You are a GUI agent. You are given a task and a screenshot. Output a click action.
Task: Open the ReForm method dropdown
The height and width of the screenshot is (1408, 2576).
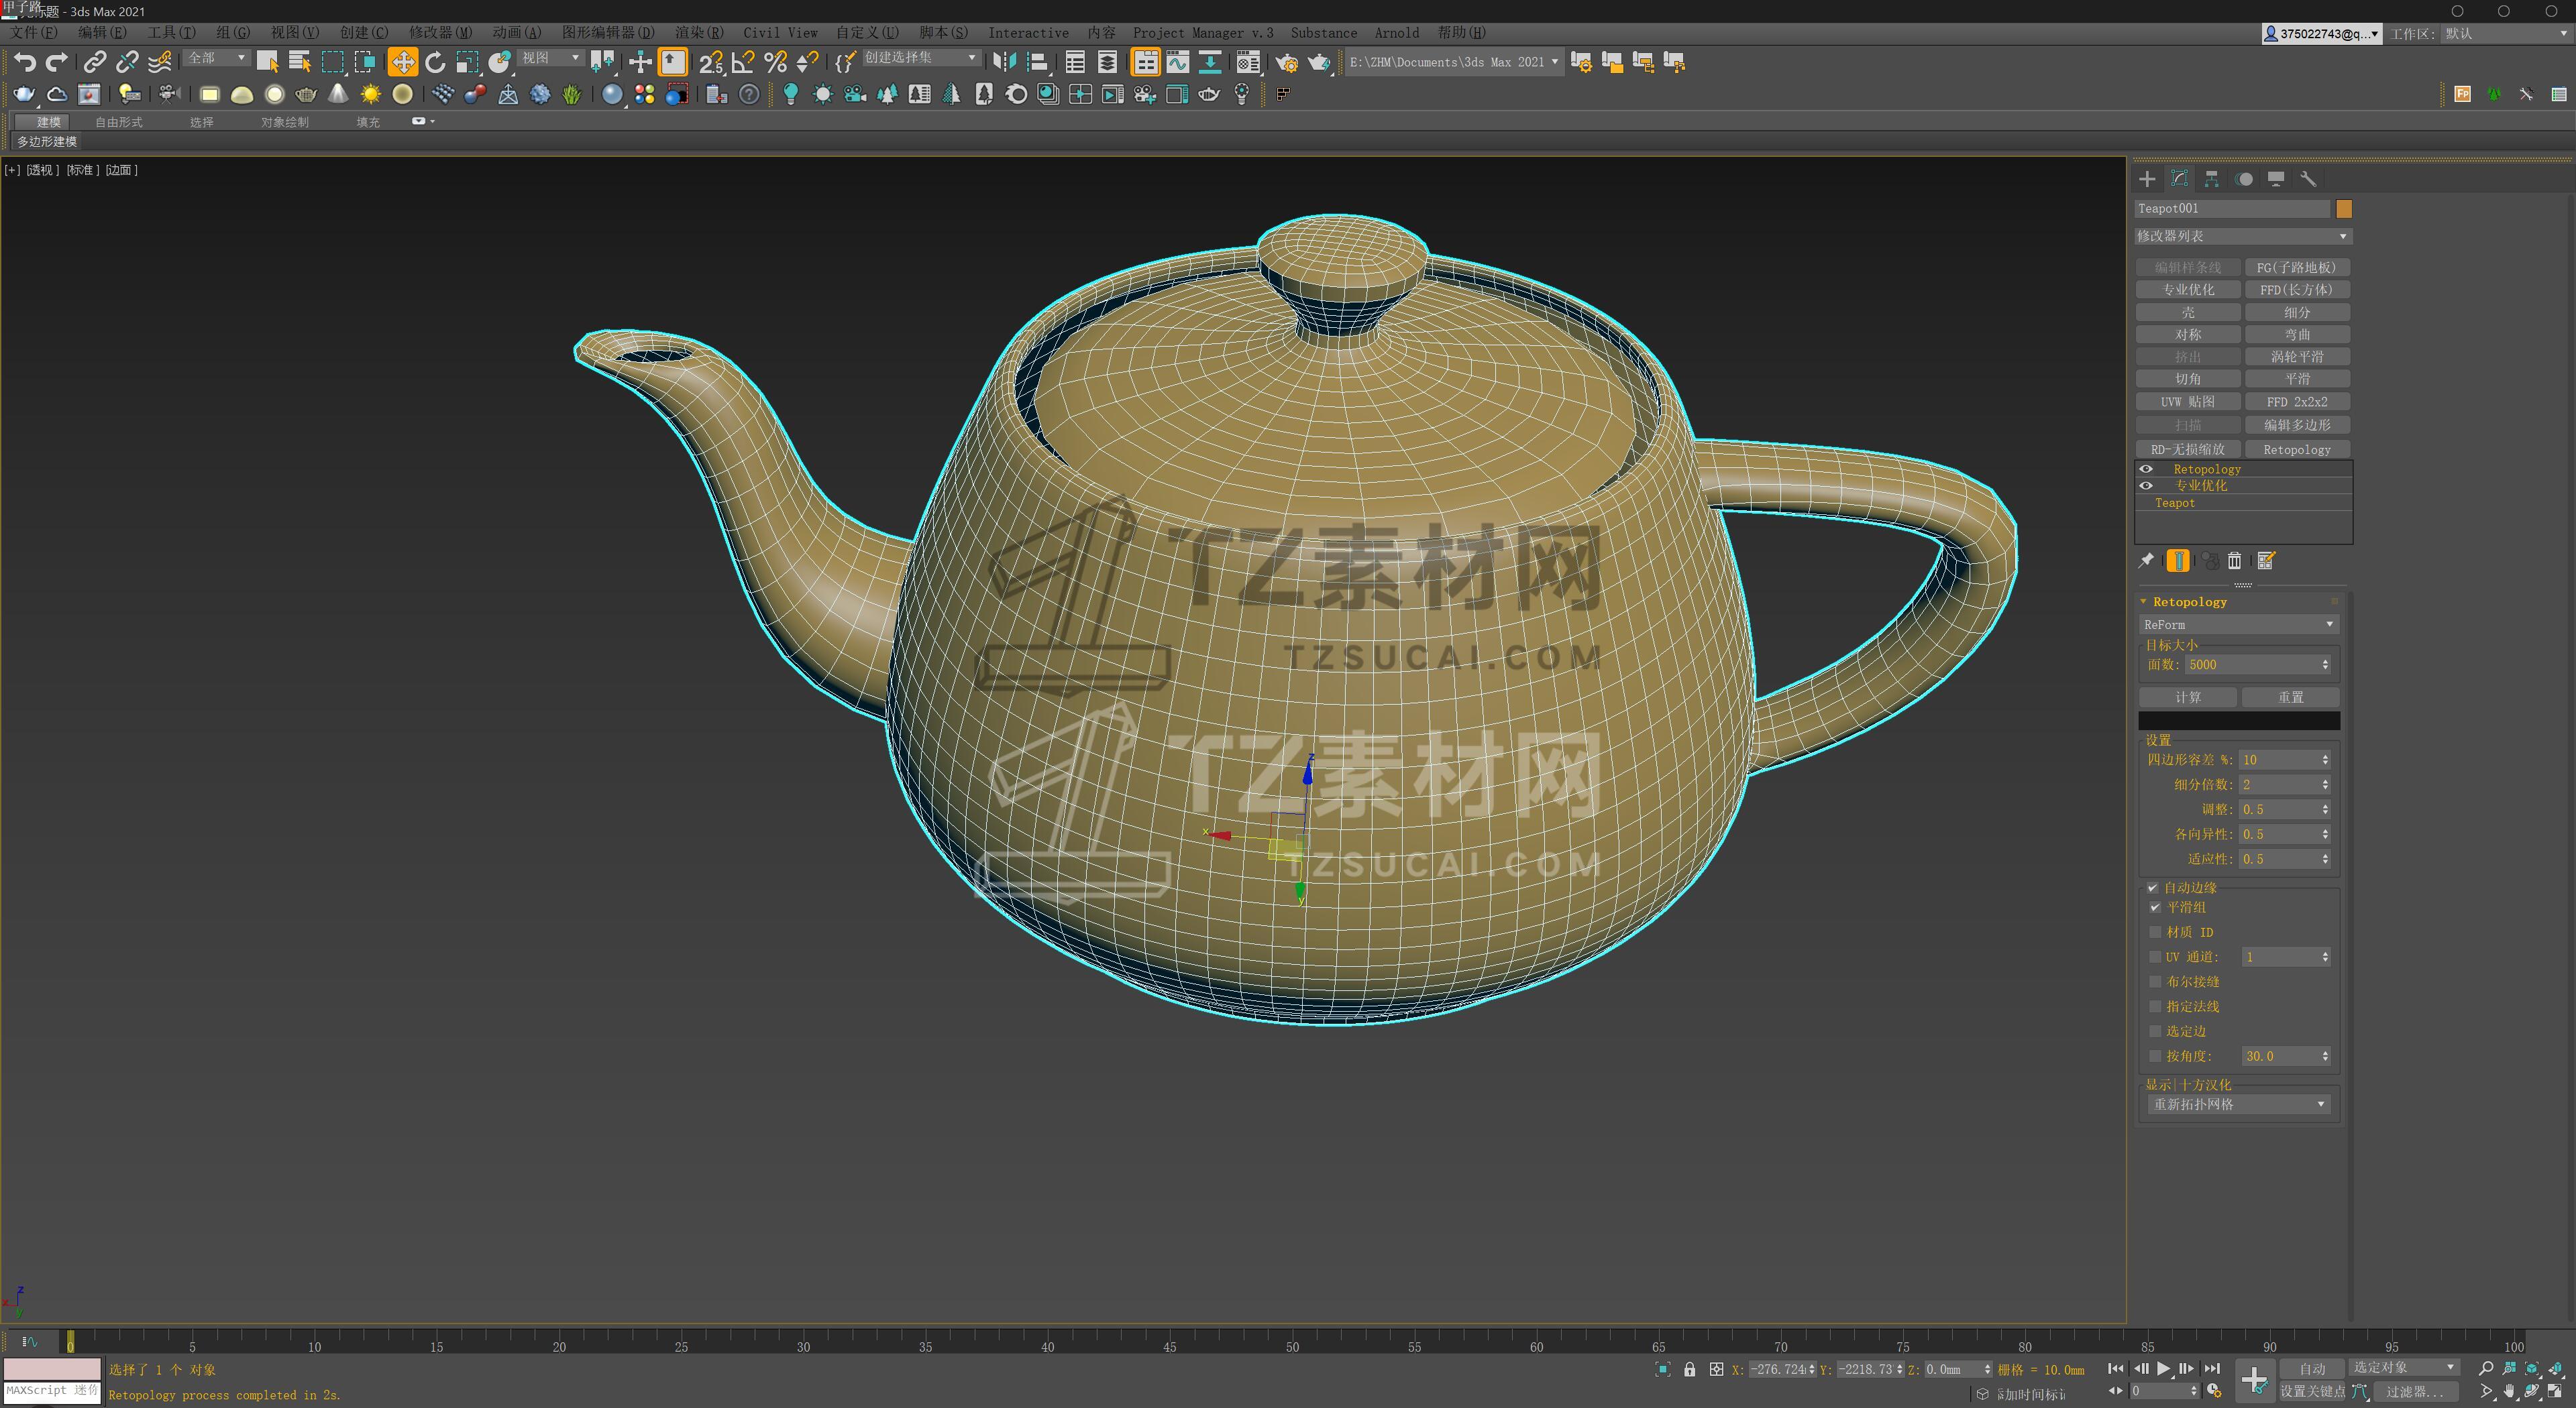point(2238,625)
